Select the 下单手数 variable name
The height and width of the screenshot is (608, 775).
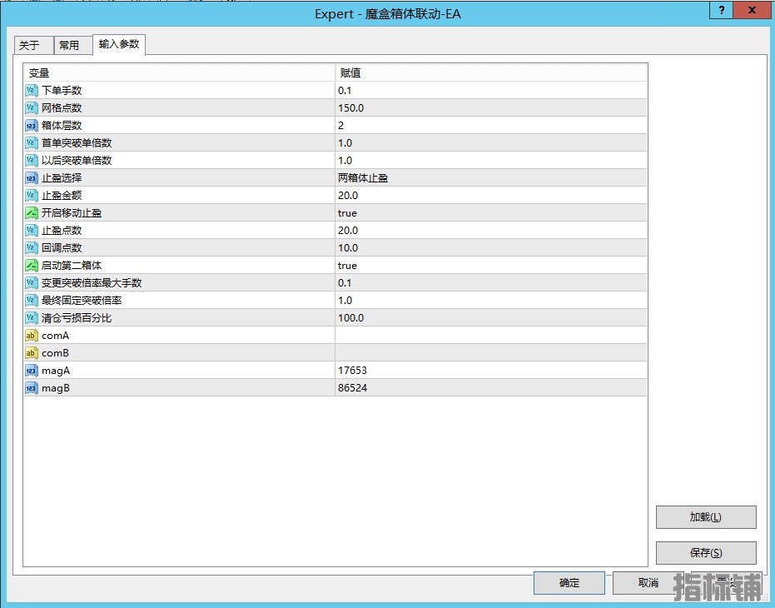point(62,91)
